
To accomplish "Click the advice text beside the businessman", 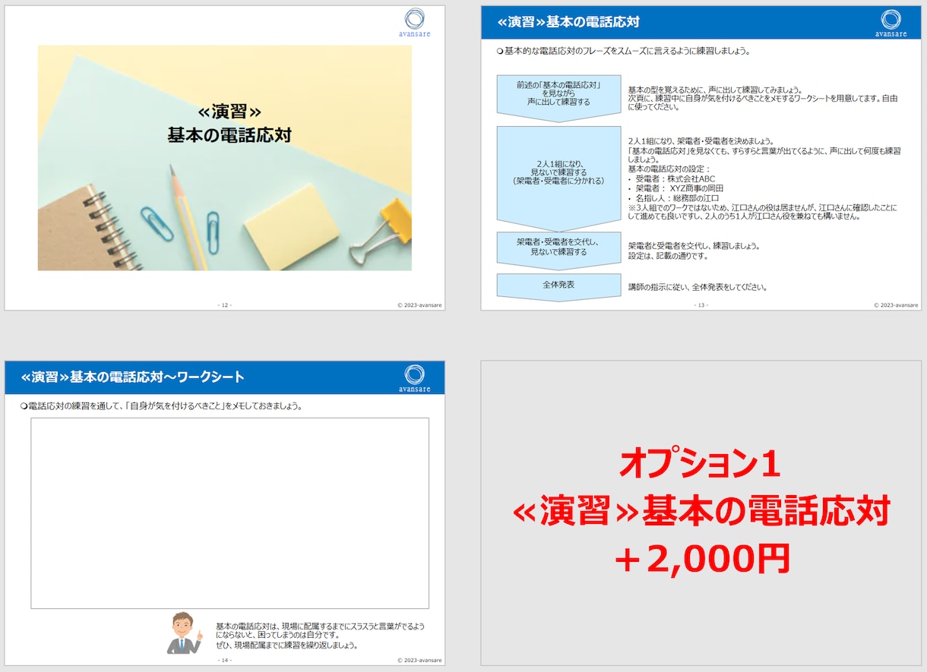I will click(320, 636).
